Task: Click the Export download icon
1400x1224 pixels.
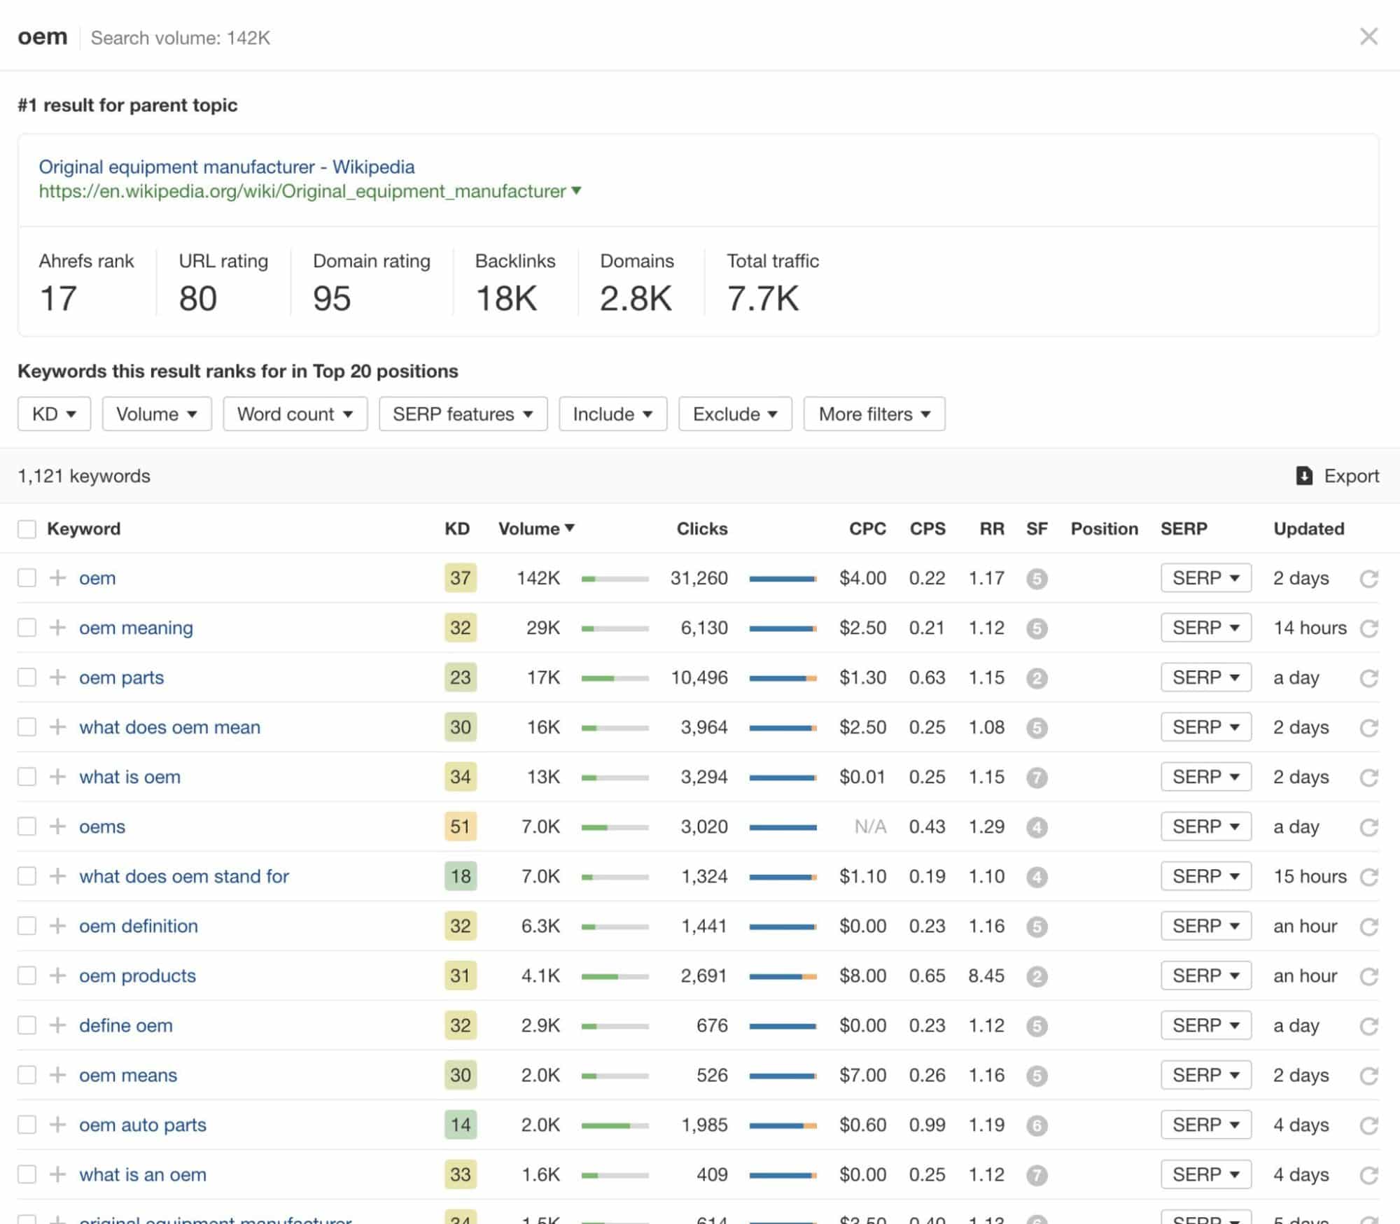Action: tap(1304, 476)
